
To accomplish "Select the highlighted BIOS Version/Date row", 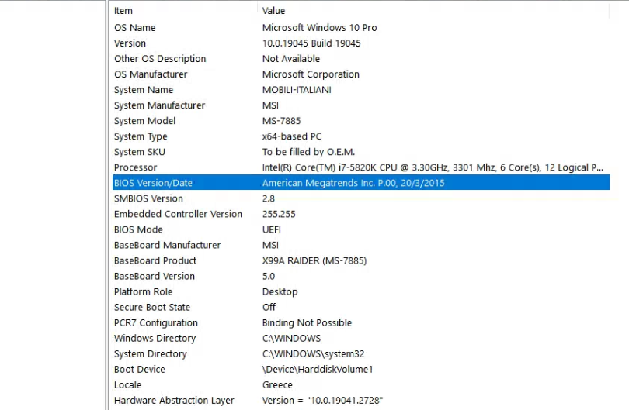I will [361, 183].
